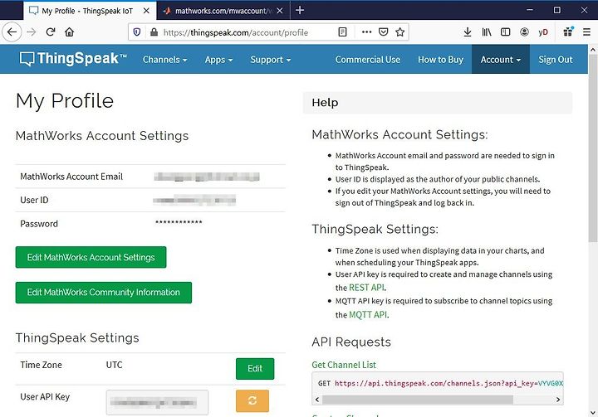This screenshot has width=598, height=417.
Task: Open the MQTT API link
Action: tap(368, 314)
